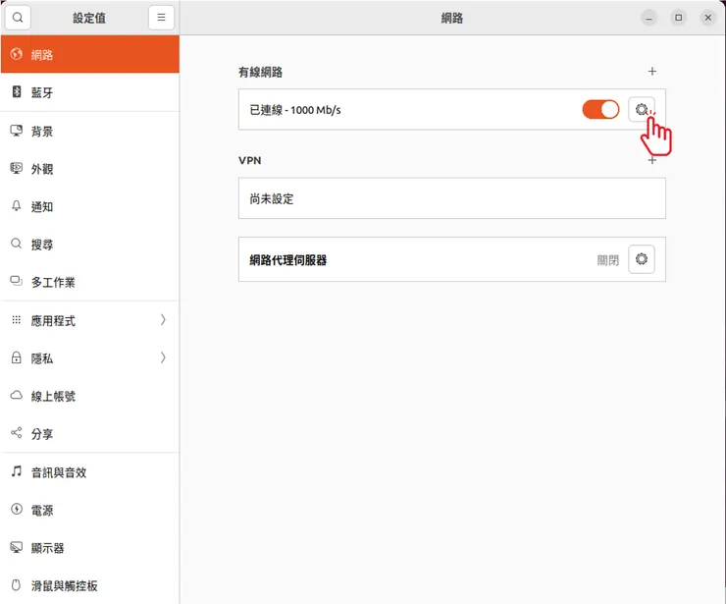Open 電源 settings
This screenshot has height=604, width=726.
(90, 510)
